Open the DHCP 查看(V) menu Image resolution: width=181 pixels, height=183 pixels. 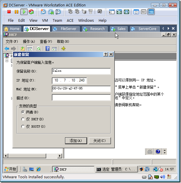[46, 41]
